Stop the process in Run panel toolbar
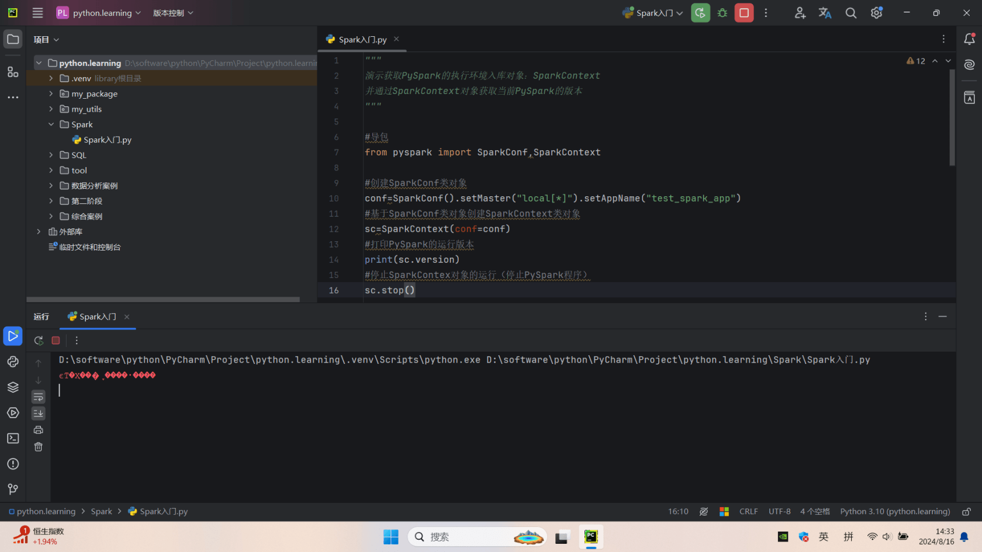 (56, 341)
